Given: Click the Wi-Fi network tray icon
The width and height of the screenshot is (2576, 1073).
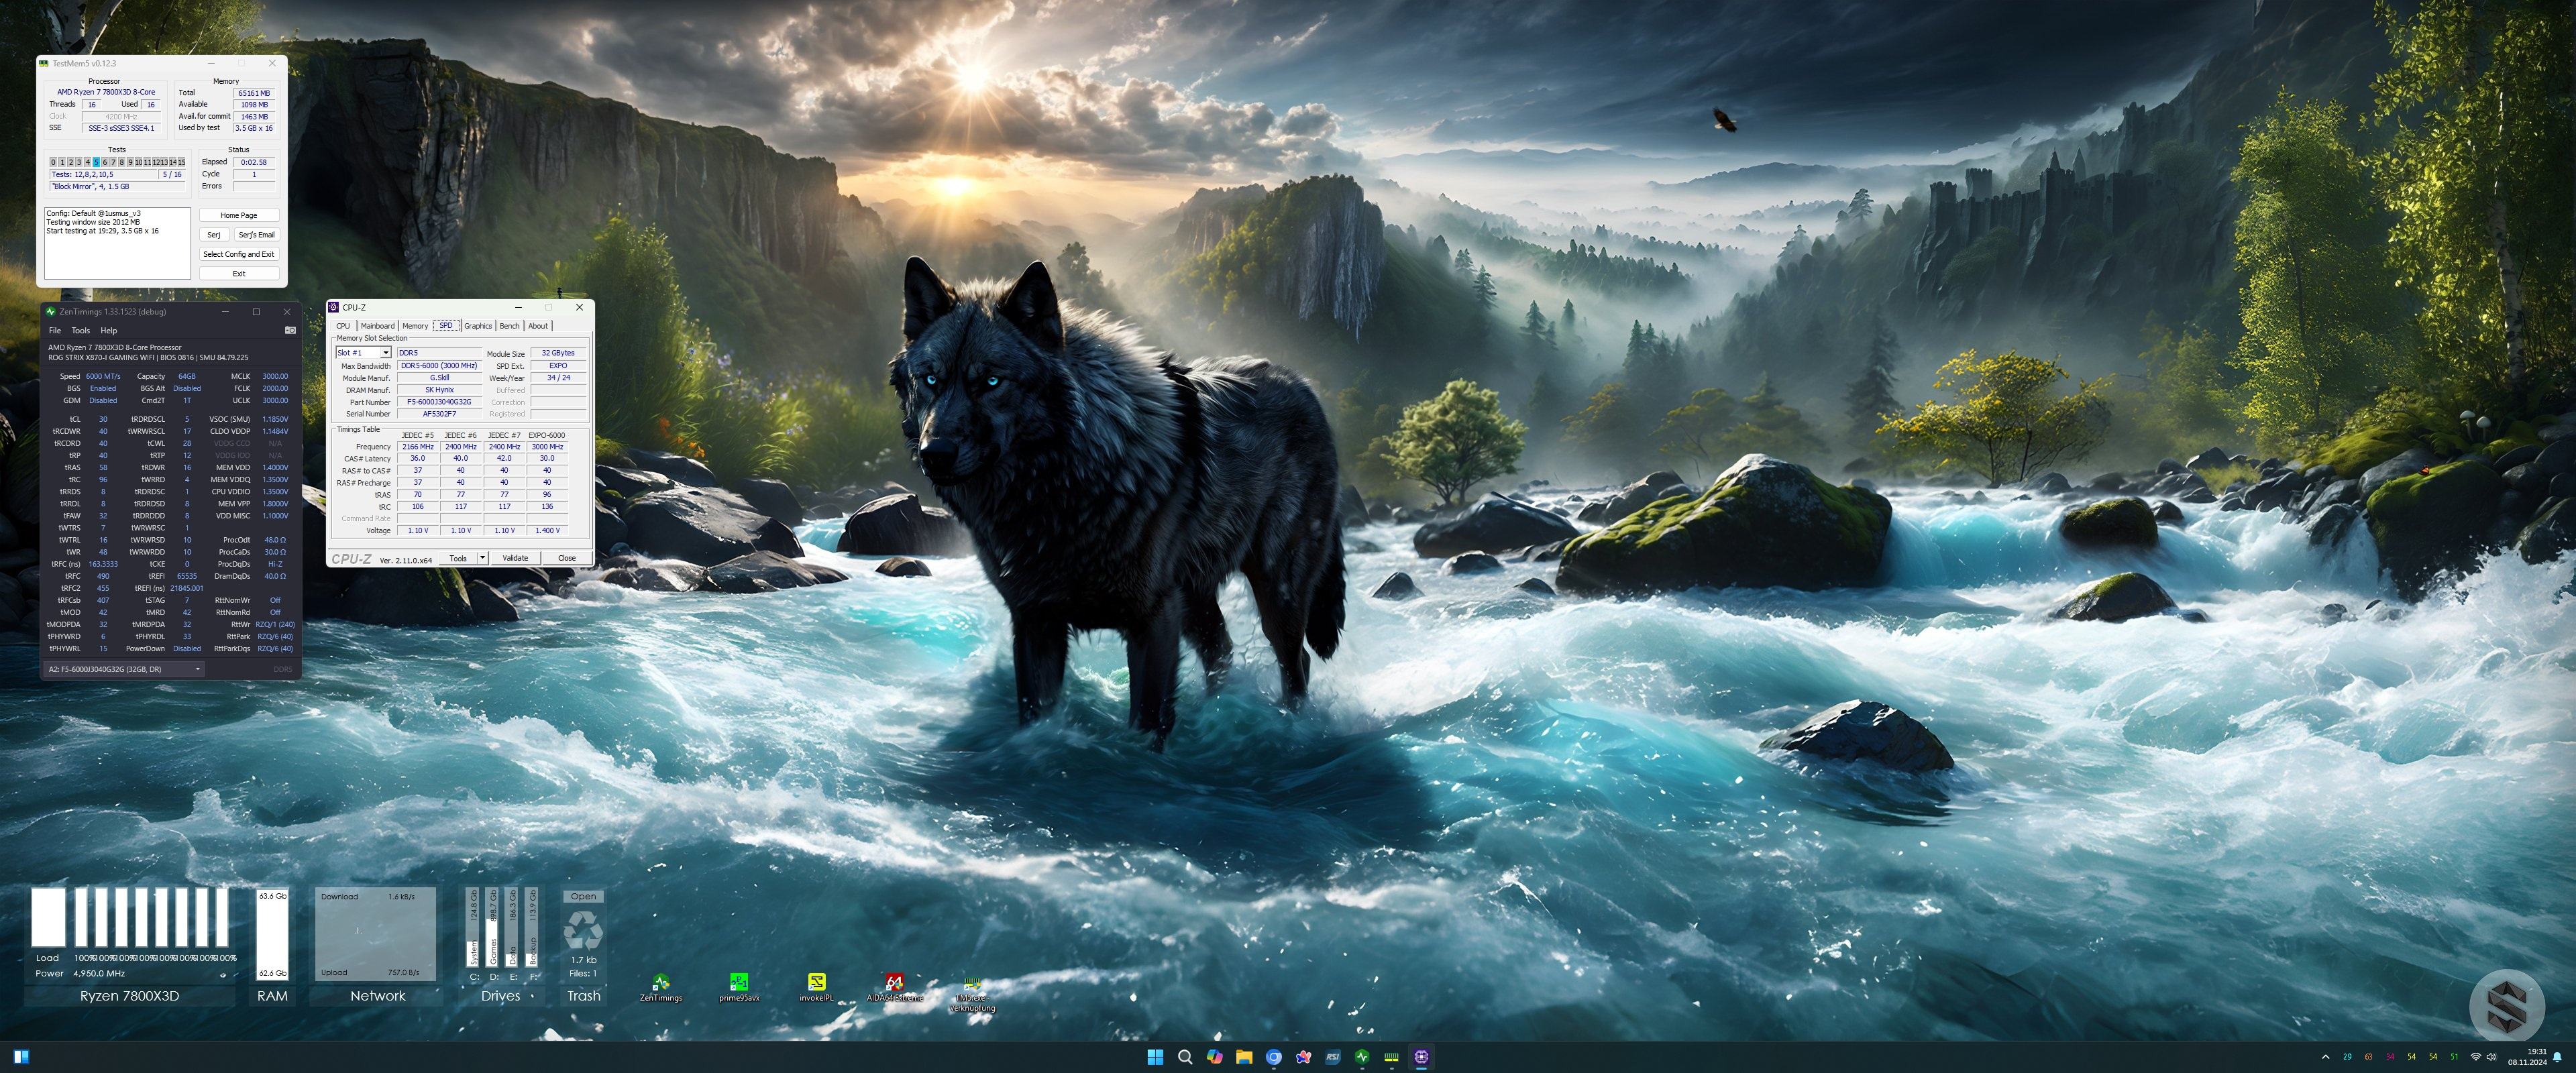Looking at the screenshot, I should point(2475,1057).
